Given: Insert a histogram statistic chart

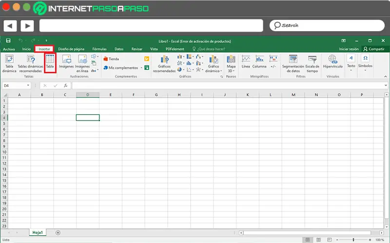Looking at the screenshot, I should pos(189,63).
